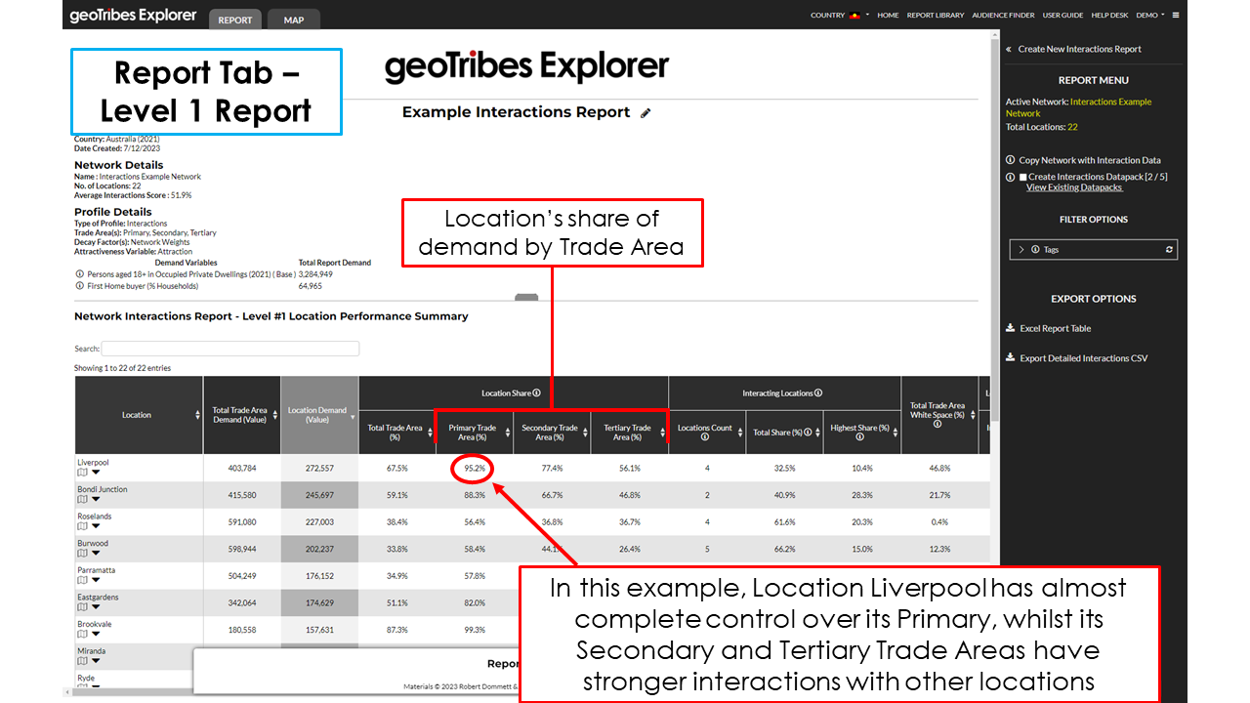Sort table by Location column header
Screen dimensions: 1250x703
[x=138, y=415]
